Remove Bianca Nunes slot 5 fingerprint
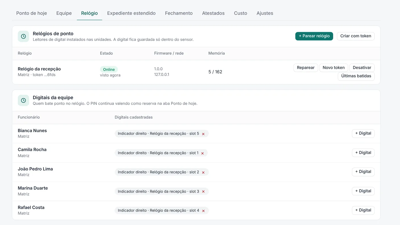 point(203,134)
